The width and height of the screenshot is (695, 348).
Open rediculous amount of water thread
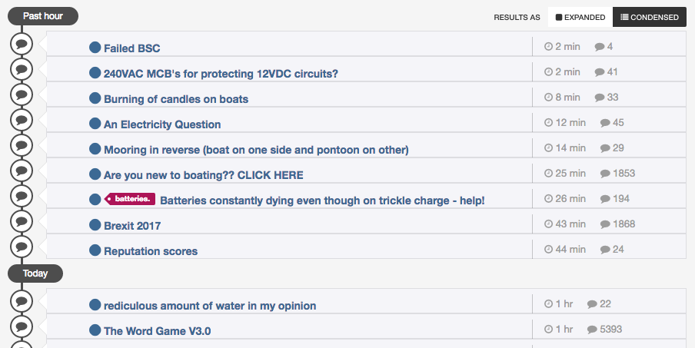[210, 306]
